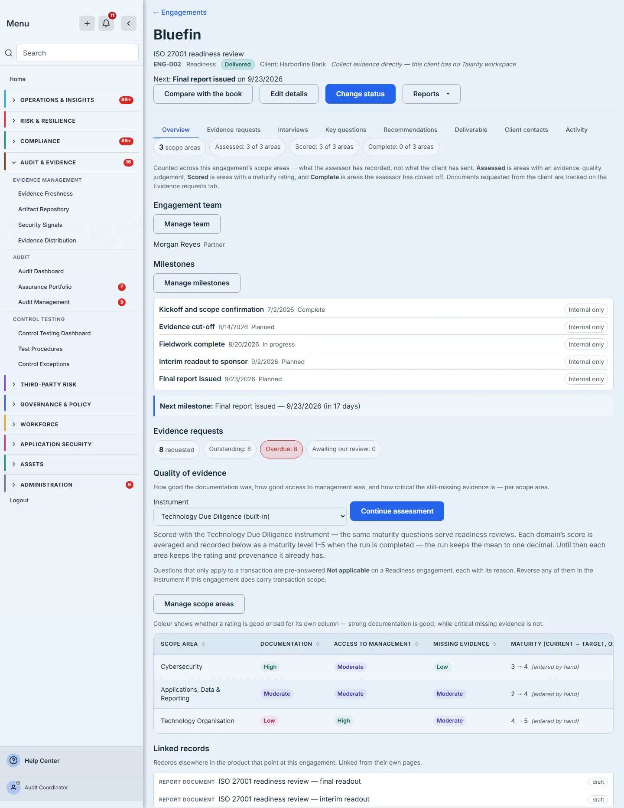
Task: Click the search magnifier icon
Action: tap(9, 53)
